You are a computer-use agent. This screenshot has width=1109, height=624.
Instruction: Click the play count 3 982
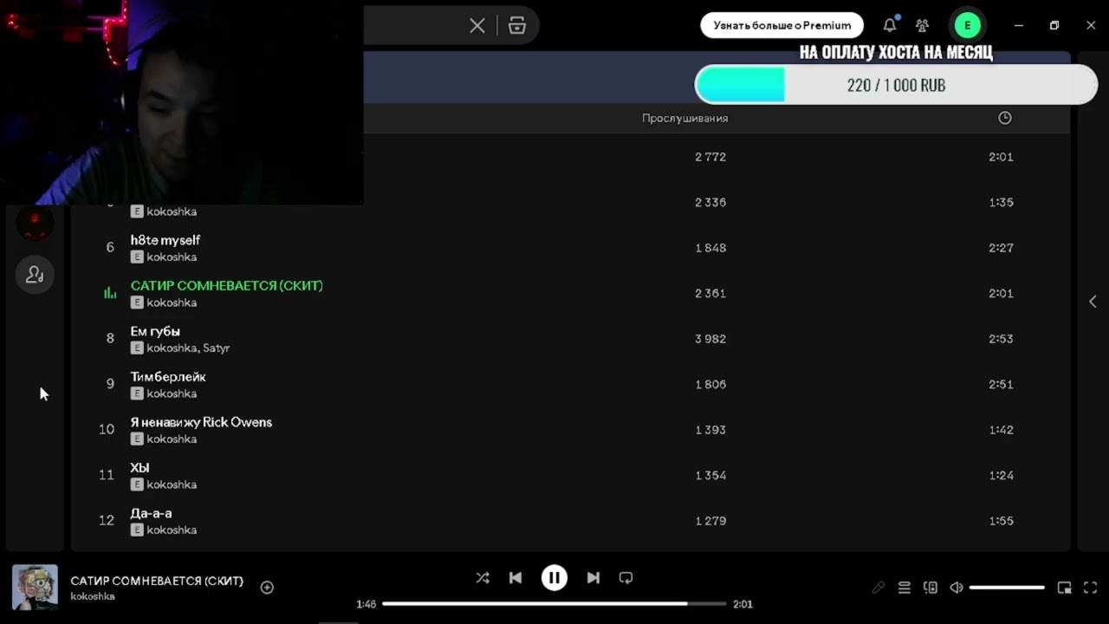pyautogui.click(x=710, y=339)
